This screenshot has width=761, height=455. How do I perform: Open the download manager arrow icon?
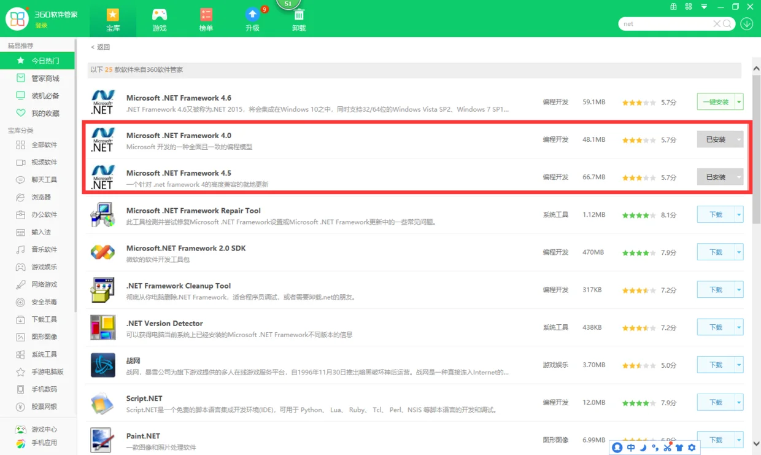(x=747, y=24)
